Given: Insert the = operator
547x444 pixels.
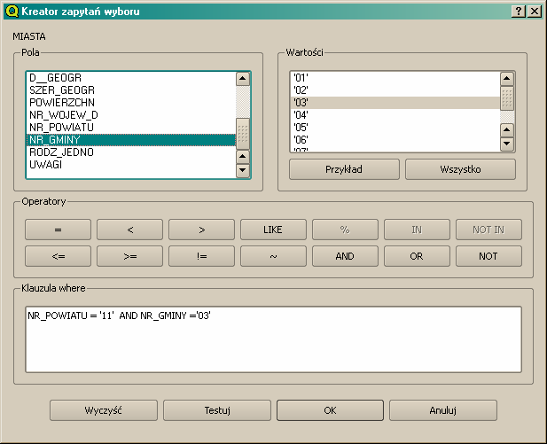Looking at the screenshot, I should [58, 230].
